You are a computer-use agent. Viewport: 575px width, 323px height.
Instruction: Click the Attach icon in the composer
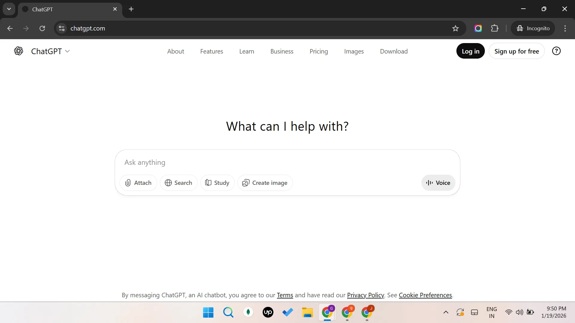(x=128, y=183)
